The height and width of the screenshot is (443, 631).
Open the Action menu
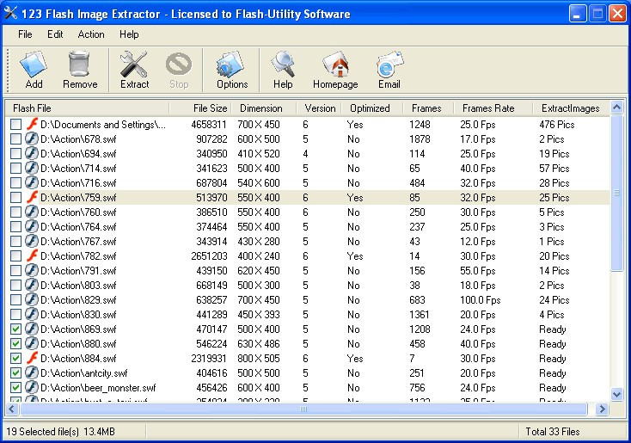tap(91, 34)
